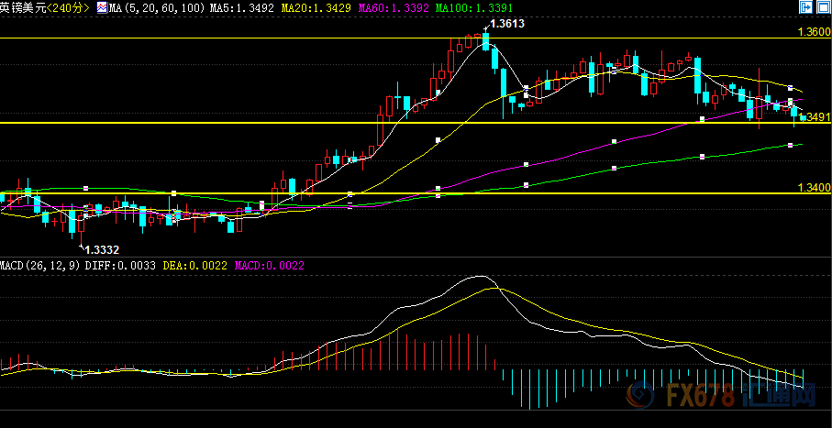Click the MA indicator chart icon
Image resolution: width=832 pixels, height=428 pixels.
(101, 7)
